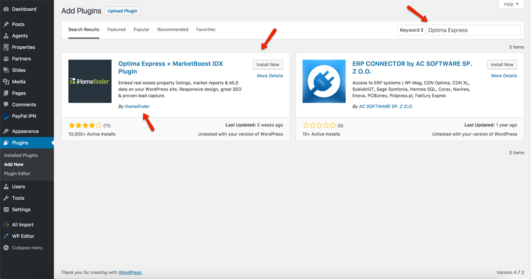531x279 pixels.
Task: Click the All Import icon
Action: coord(6,225)
